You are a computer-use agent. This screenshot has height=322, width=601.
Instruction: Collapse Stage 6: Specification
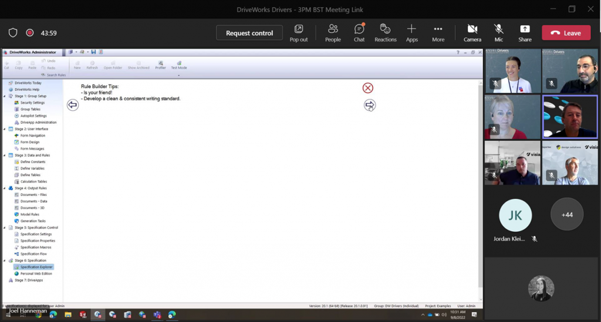point(5,260)
